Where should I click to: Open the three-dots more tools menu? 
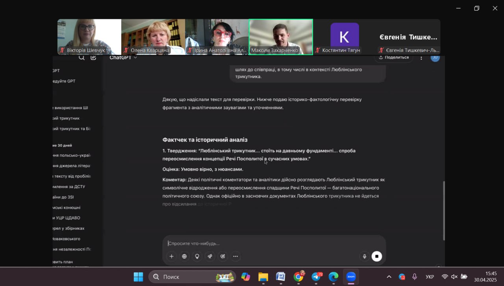click(235, 257)
